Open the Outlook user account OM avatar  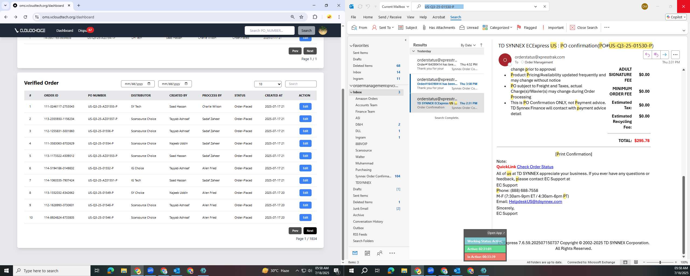[645, 6]
